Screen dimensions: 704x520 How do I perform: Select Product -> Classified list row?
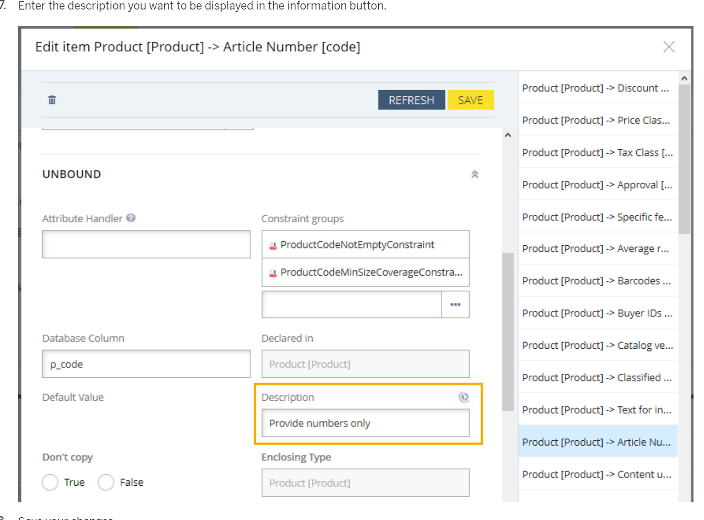(x=598, y=377)
